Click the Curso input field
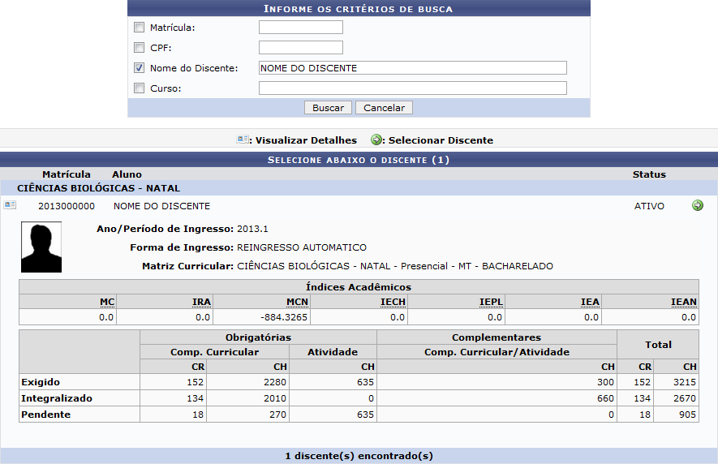This screenshot has height=464, width=718. (x=412, y=88)
